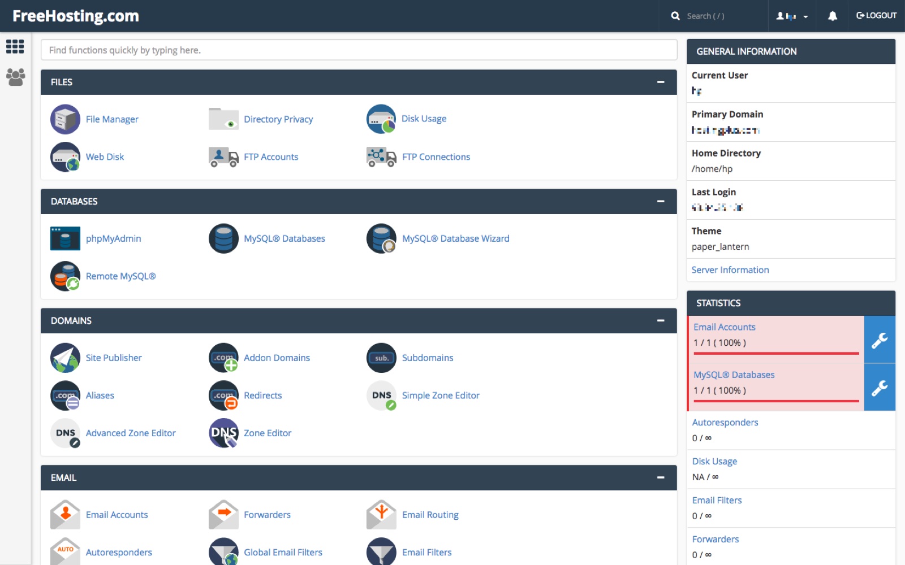Click the wrench icon beside MySQL Databases statistic
Image resolution: width=905 pixels, height=565 pixels.
click(x=880, y=387)
